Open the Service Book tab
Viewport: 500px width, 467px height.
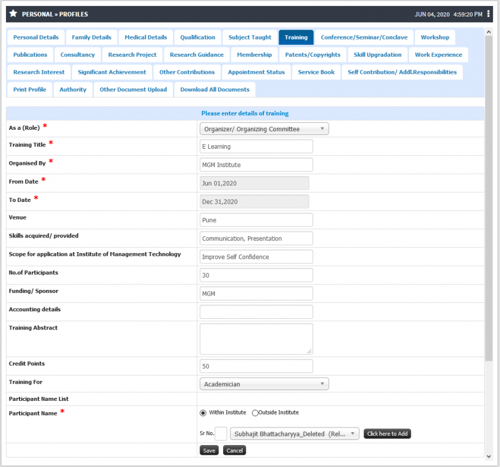coord(316,72)
